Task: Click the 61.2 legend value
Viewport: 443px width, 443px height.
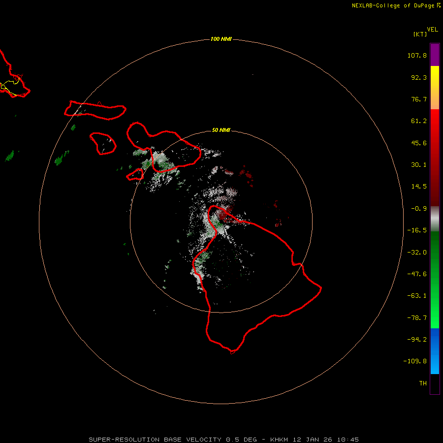Action: pos(419,121)
